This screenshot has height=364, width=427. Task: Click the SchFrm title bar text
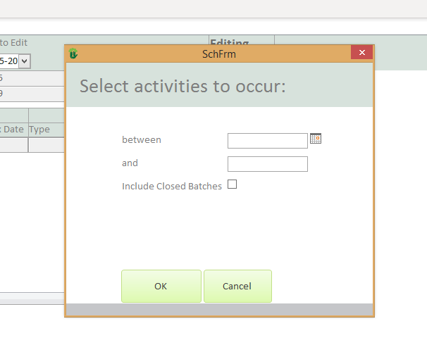point(218,54)
